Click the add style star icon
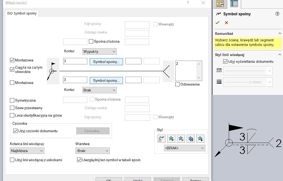The image size is (283, 181). click(171, 139)
